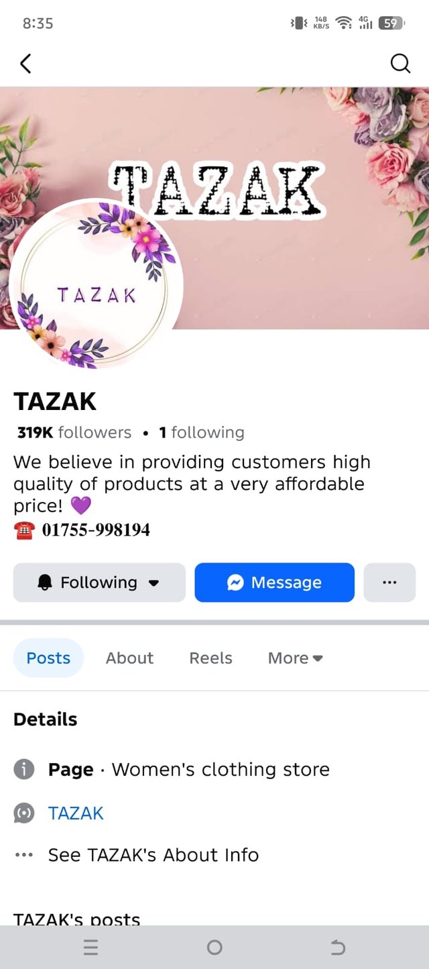The height and width of the screenshot is (969, 429).
Task: Open See TAZAK's About Info
Action: coord(154,855)
